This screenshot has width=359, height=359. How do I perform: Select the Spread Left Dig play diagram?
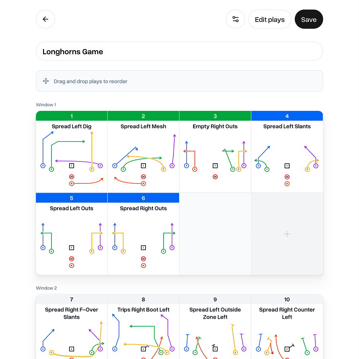[72, 158]
